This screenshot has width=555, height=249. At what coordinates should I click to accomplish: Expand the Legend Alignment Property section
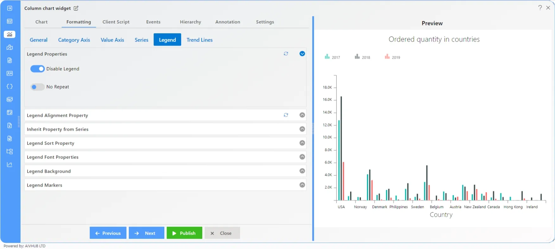tap(302, 115)
